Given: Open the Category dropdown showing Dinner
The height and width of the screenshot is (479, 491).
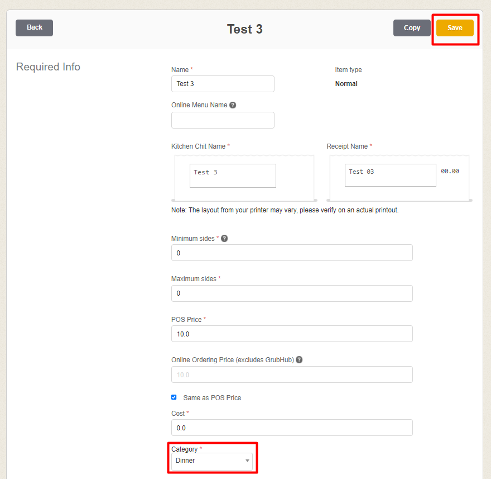Looking at the screenshot, I should [x=212, y=461].
